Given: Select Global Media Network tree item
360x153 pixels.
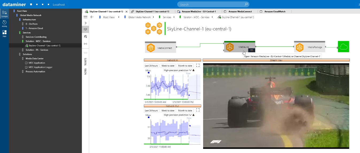Looking at the screenshot, I should 31,15.
